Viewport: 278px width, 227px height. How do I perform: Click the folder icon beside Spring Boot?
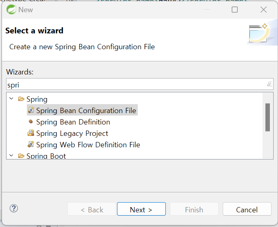[21, 156]
